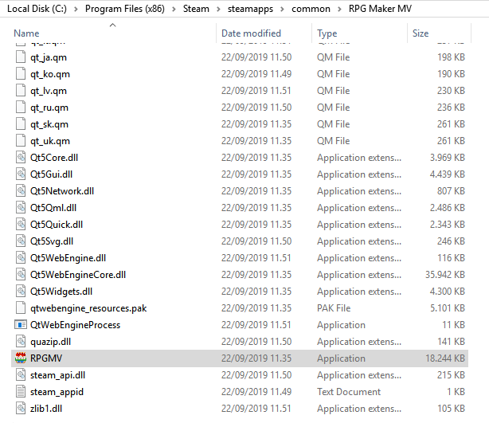Click the 35.942 KB size value

445,275
